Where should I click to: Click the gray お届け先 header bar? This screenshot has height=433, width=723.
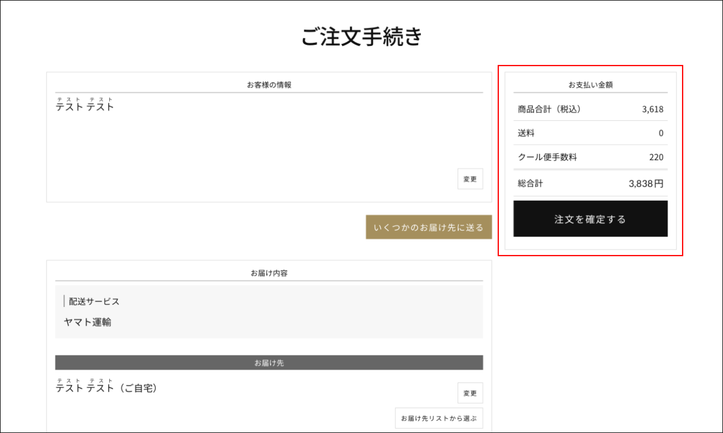[269, 363]
